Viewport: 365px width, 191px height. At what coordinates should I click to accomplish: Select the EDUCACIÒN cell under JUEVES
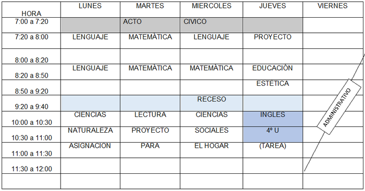tap(273, 72)
